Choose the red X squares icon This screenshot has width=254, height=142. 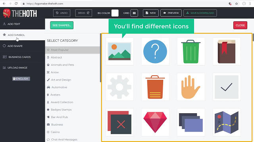(x=119, y=122)
